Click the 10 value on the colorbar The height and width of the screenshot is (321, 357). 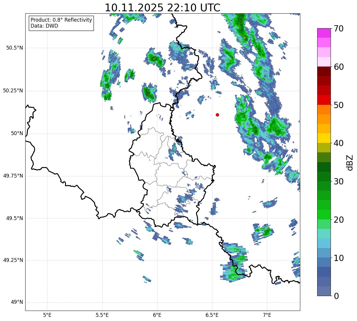point(339,258)
